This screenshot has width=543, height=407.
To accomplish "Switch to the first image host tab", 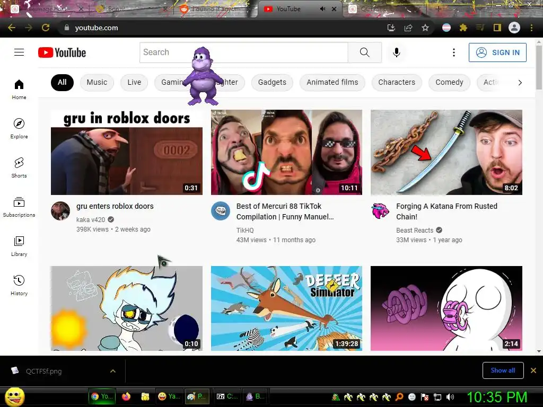I will click(47, 9).
